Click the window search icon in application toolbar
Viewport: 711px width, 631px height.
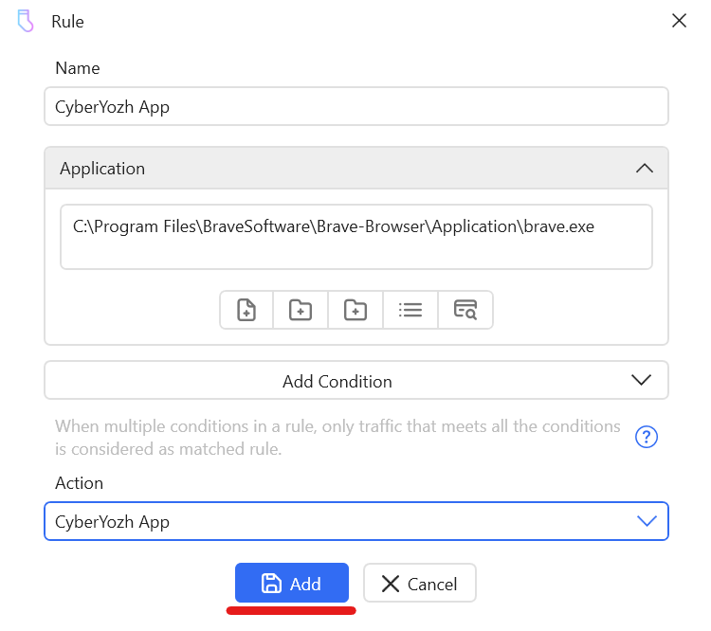point(465,310)
